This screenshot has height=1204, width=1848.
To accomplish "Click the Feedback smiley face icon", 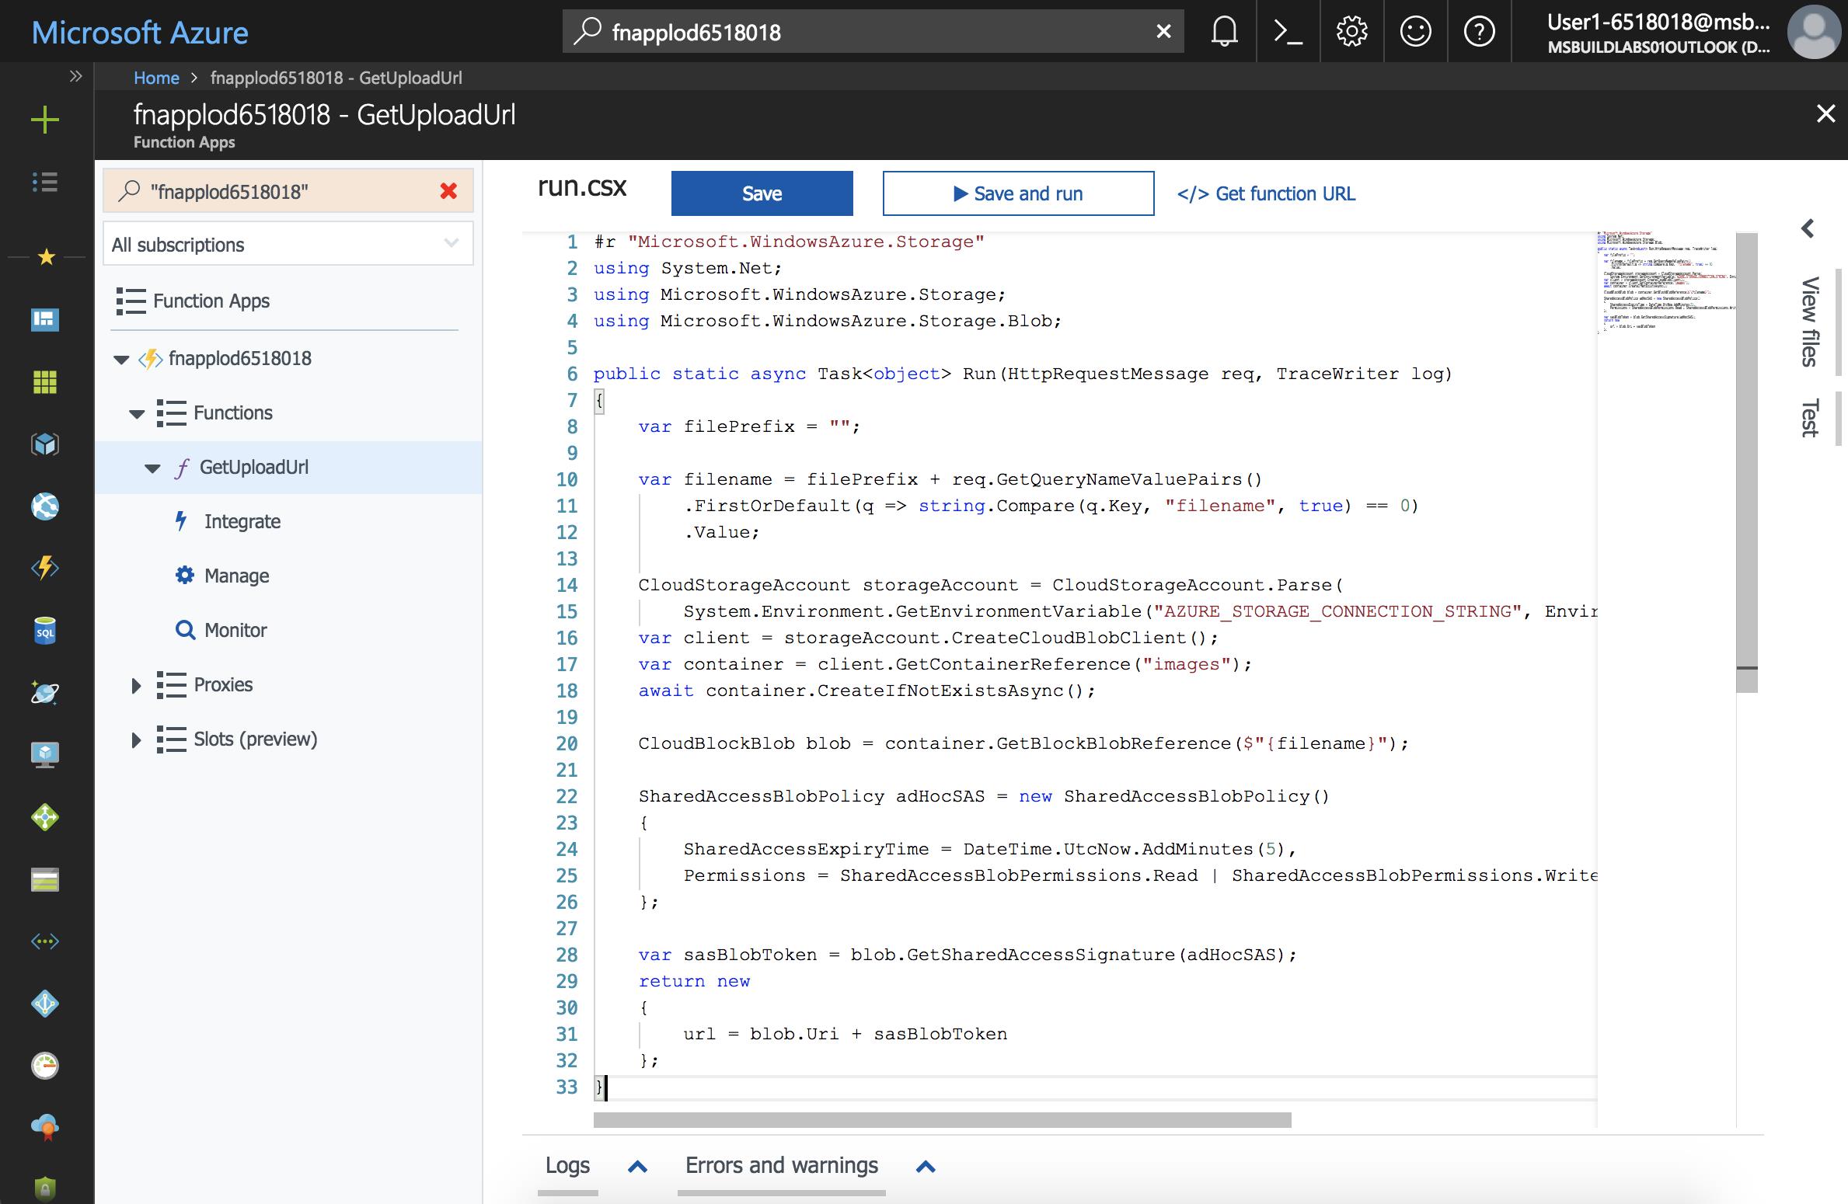I will (x=1414, y=31).
